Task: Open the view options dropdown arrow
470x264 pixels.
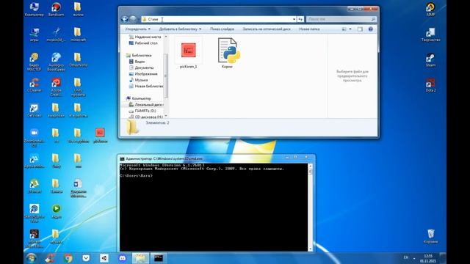Action: click(350, 29)
